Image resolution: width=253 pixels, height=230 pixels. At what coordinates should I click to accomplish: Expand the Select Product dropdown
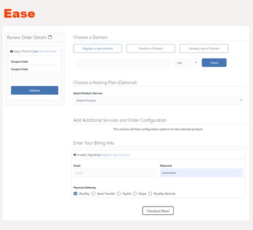tap(158, 100)
